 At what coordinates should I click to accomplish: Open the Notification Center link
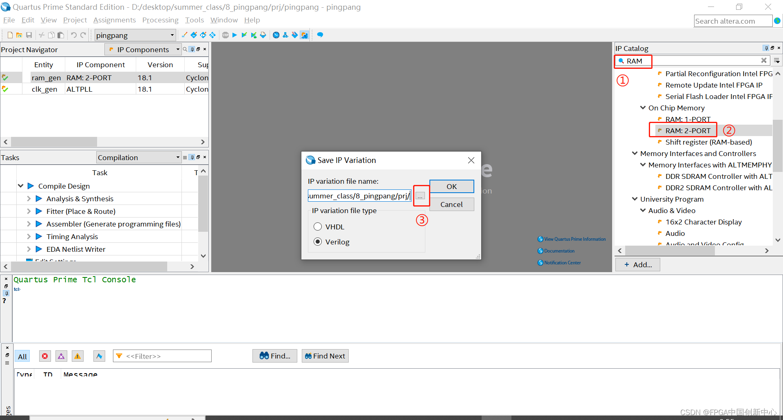(562, 263)
